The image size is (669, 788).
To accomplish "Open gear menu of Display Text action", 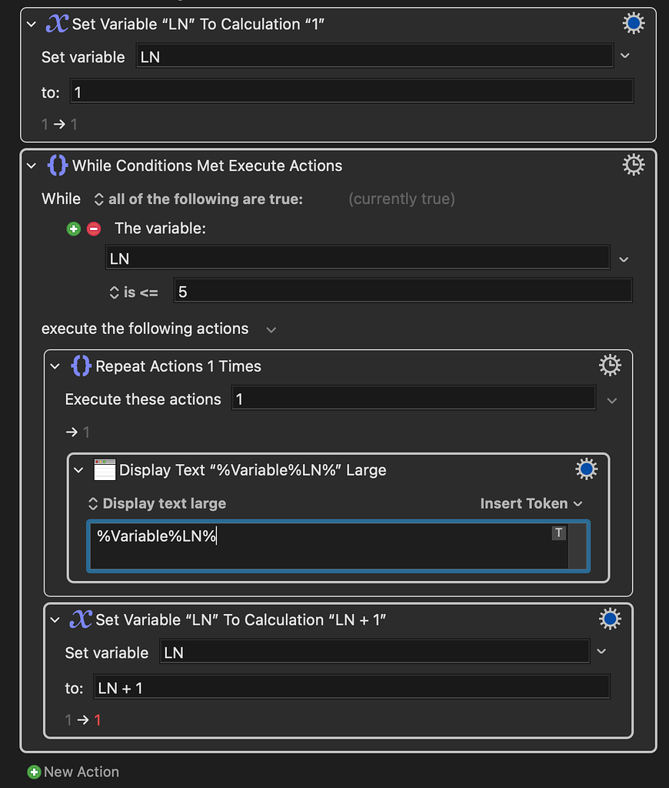I will click(x=586, y=469).
